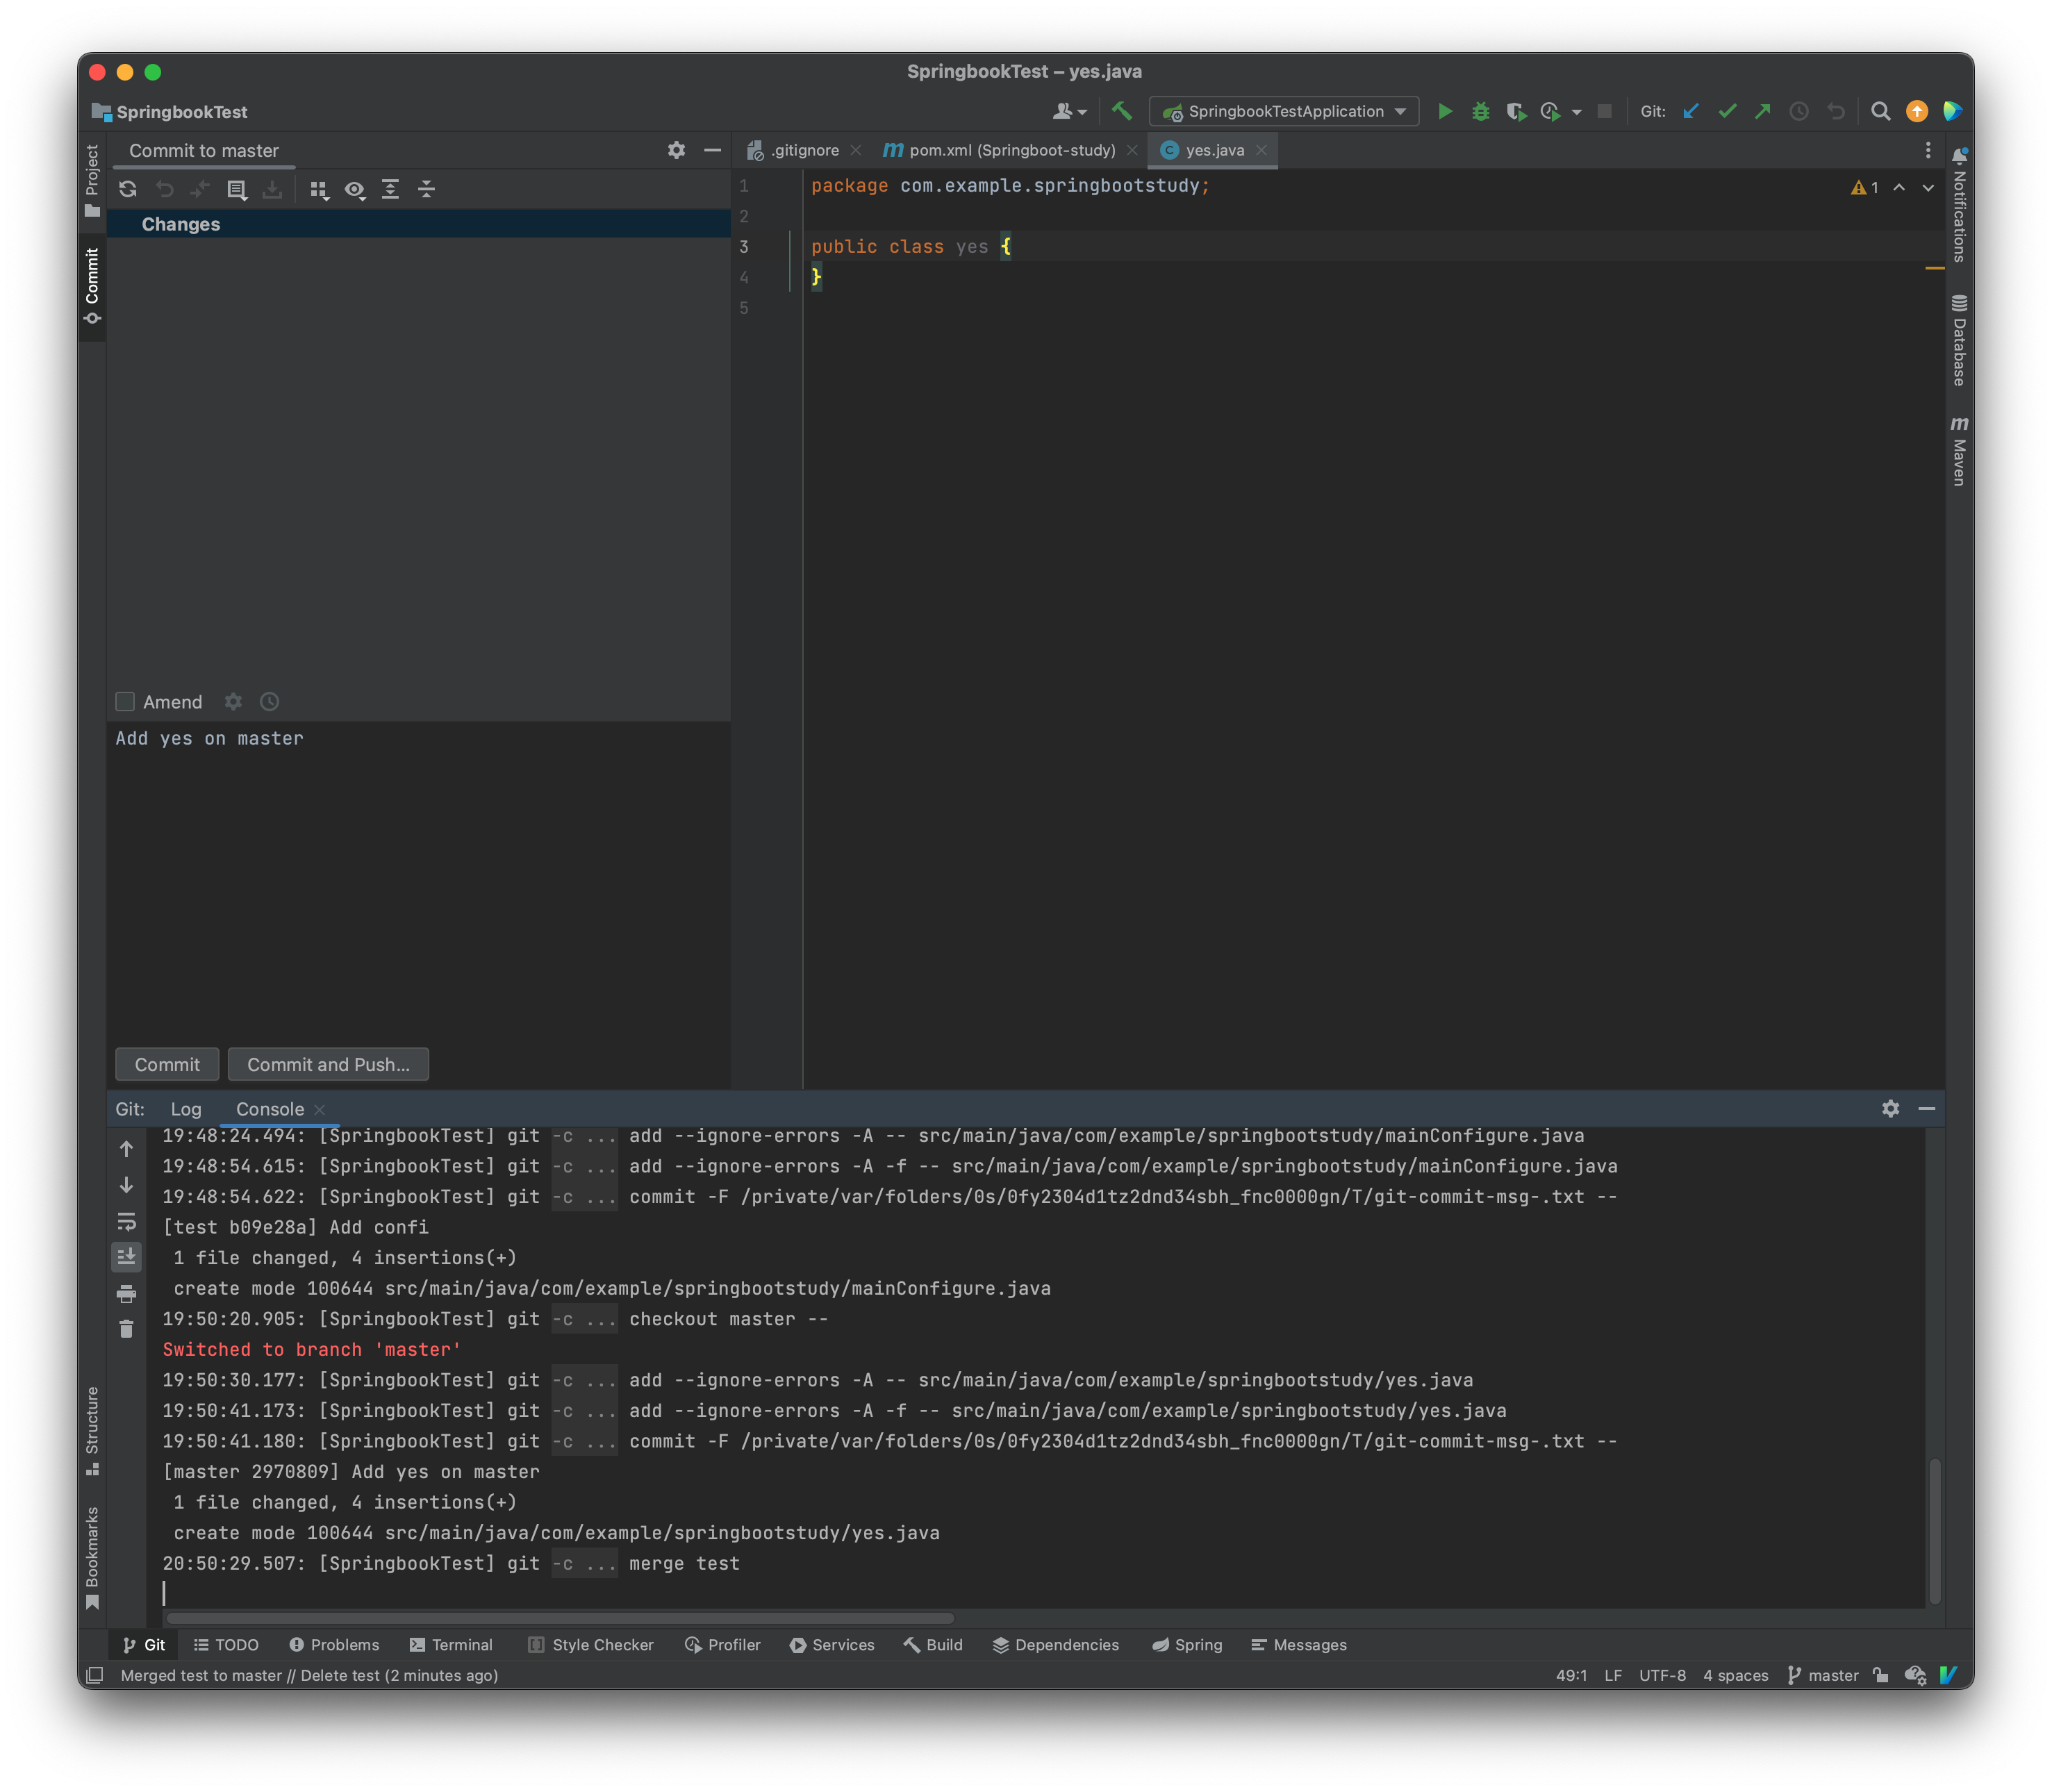Open Spring tool window

coord(1187,1645)
